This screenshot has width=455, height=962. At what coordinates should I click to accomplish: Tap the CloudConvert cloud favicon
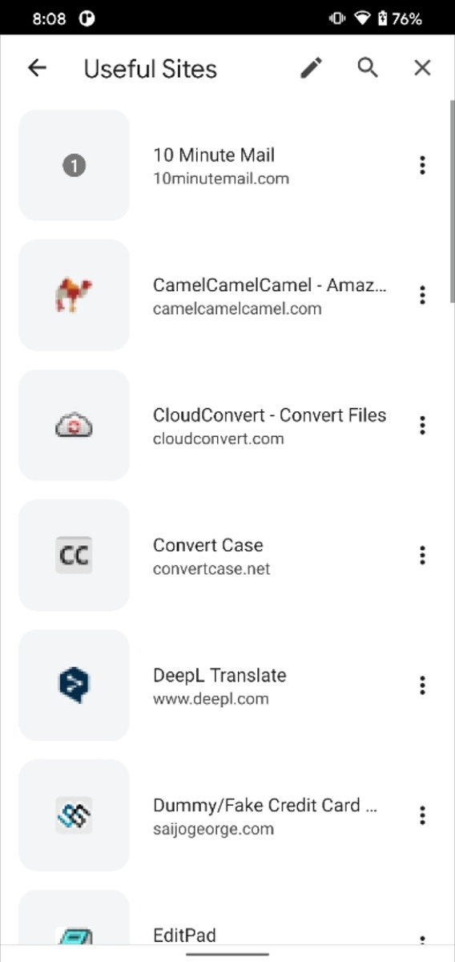(x=74, y=425)
